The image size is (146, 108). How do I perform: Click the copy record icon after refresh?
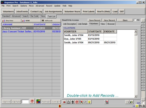[81, 102]
